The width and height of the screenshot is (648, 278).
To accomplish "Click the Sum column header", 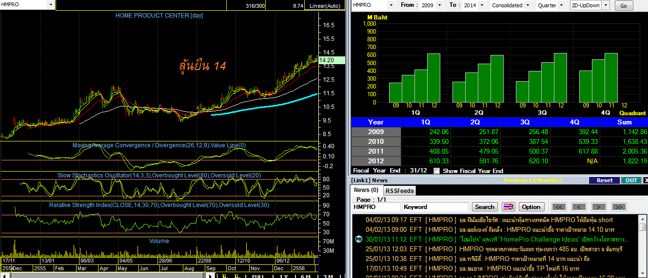I will click(624, 122).
